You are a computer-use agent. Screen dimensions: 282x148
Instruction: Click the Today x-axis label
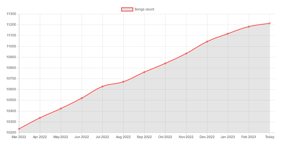click(x=270, y=137)
